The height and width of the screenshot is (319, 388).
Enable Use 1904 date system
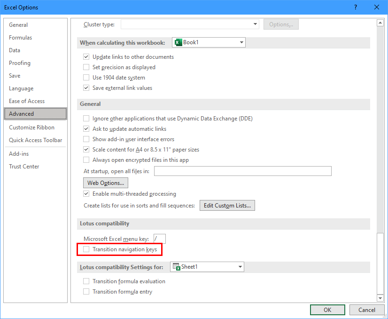(x=86, y=78)
